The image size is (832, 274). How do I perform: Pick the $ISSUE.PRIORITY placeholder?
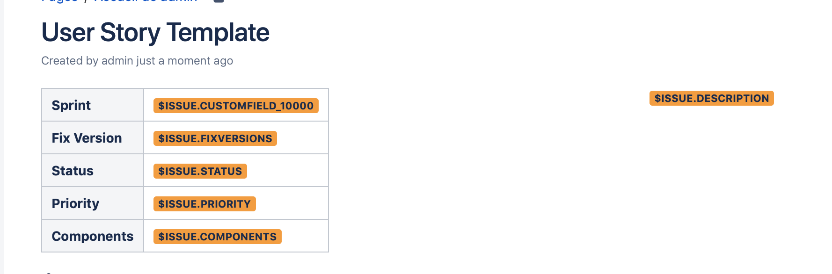click(204, 204)
